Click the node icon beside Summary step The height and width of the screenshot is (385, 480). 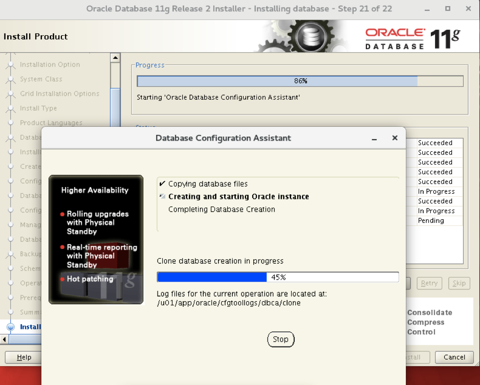coord(12,312)
